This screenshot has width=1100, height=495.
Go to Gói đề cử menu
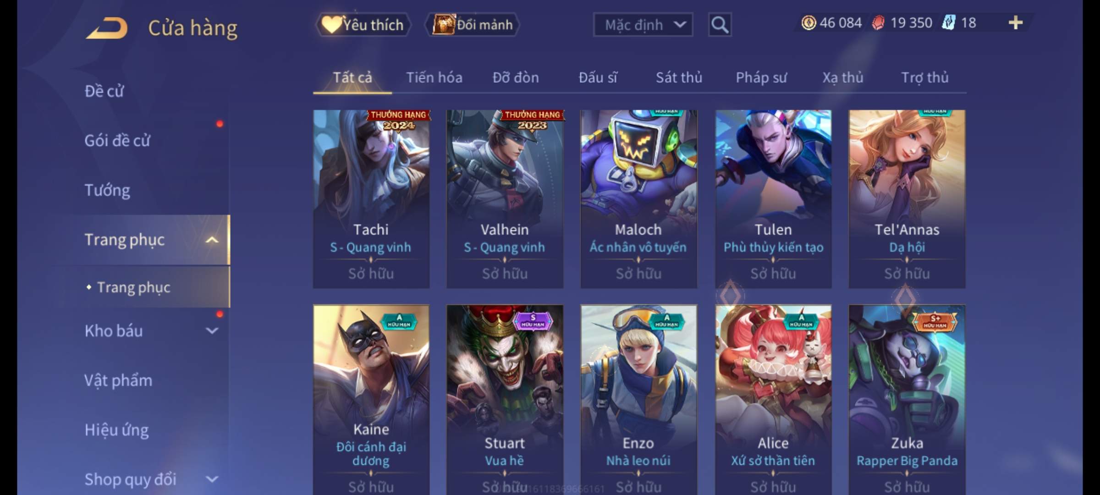click(x=117, y=141)
